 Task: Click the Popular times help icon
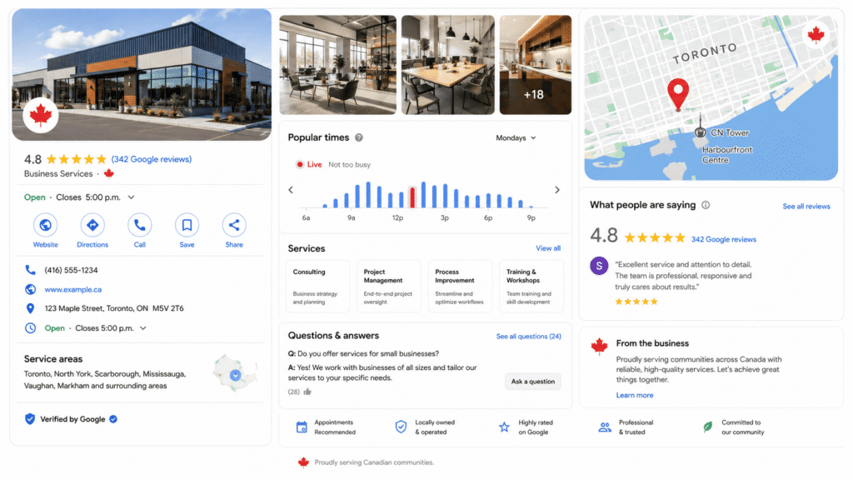click(x=359, y=137)
